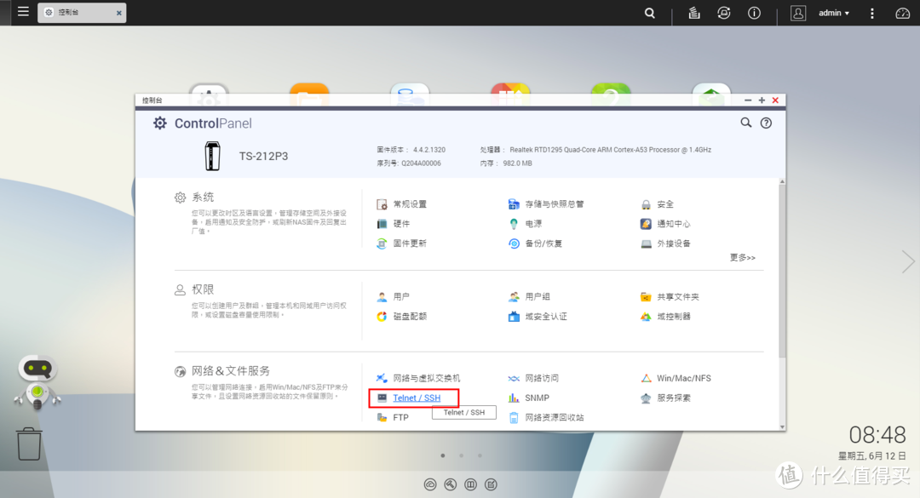
Task: Click the 权限 category heading
Action: tap(203, 289)
